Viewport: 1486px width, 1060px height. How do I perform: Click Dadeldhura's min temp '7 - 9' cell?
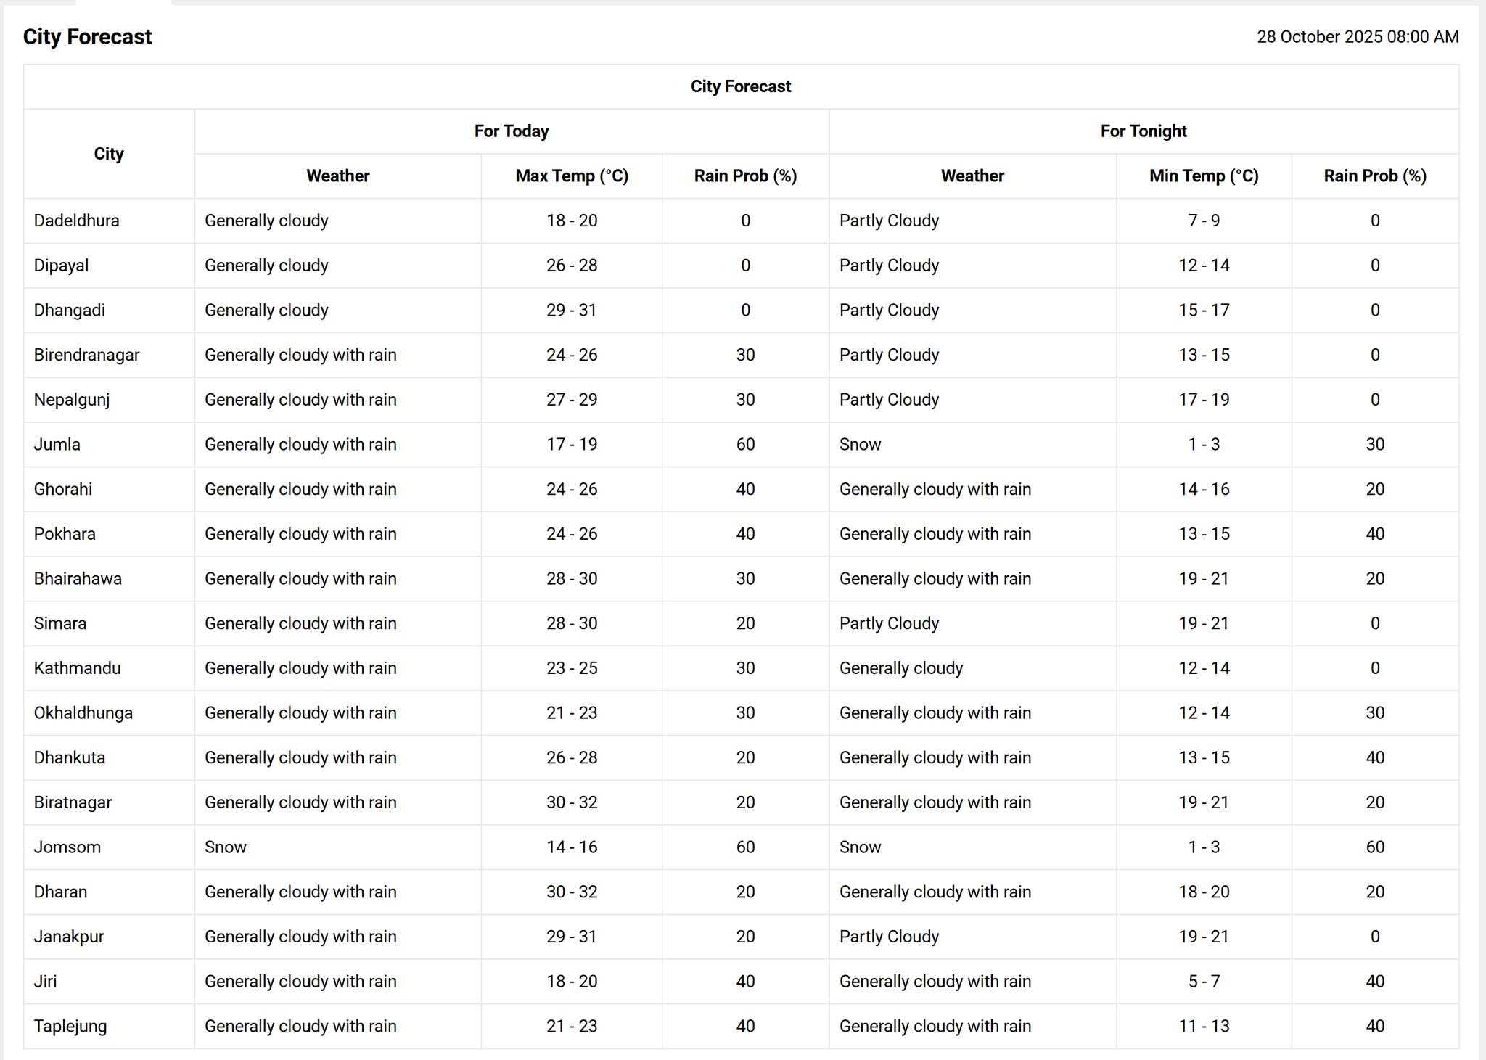1204,221
